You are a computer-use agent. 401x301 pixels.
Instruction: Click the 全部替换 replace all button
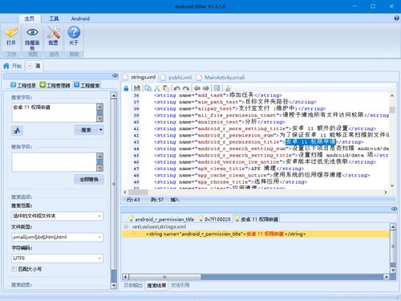point(89,179)
